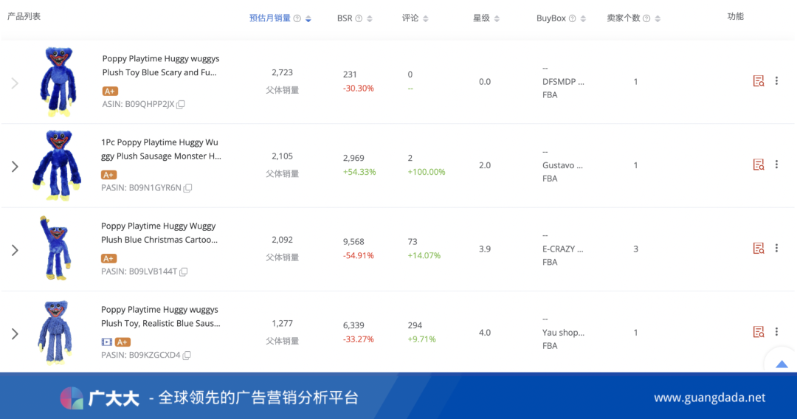This screenshot has width=797, height=419.
Task: Click the www.guangdada.net link
Action: point(710,398)
